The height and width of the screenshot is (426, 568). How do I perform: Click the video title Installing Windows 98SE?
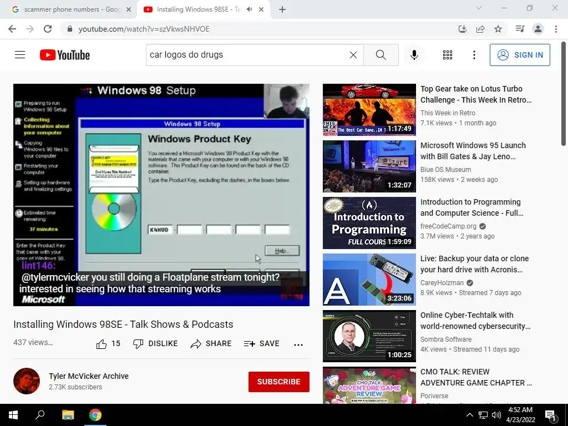pos(123,324)
